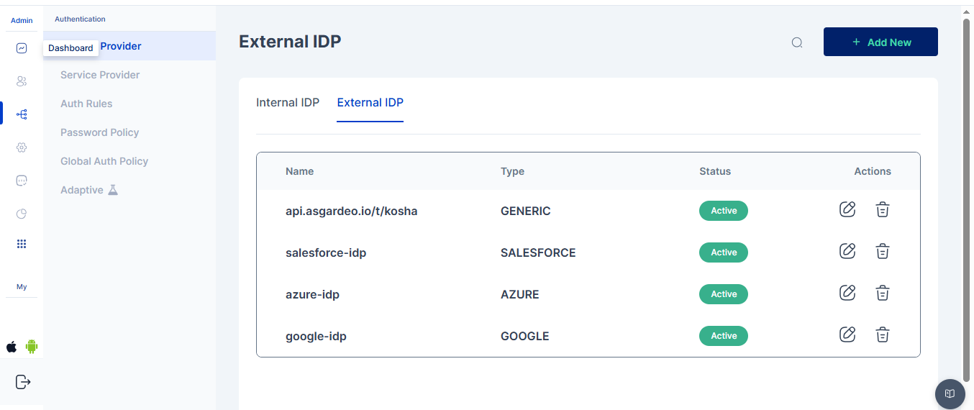Click Active badge for salesforce-idp
This screenshot has height=410, width=974.
tap(724, 252)
